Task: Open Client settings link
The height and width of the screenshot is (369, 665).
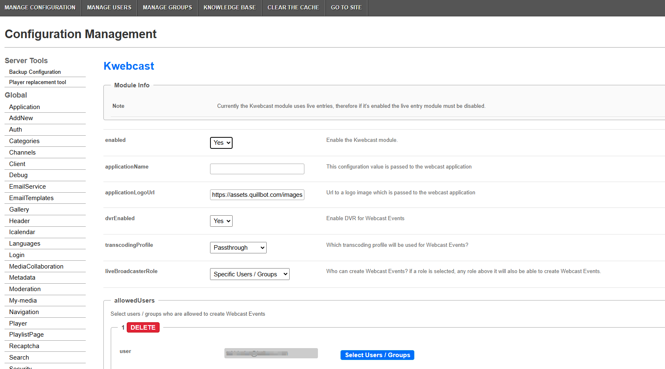Action: [17, 164]
